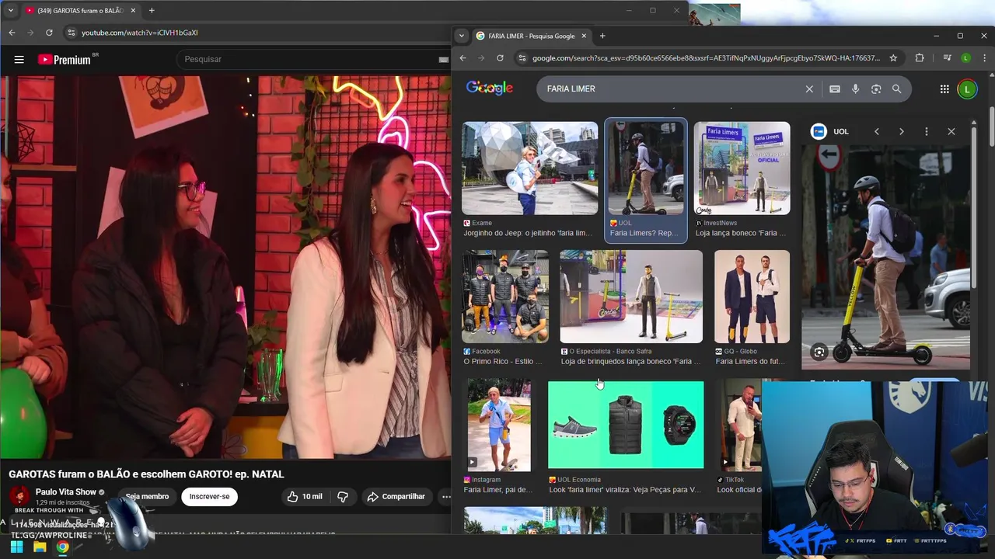The width and height of the screenshot is (995, 559).
Task: Click FARIA LIMER Google search box
Action: coord(672,89)
